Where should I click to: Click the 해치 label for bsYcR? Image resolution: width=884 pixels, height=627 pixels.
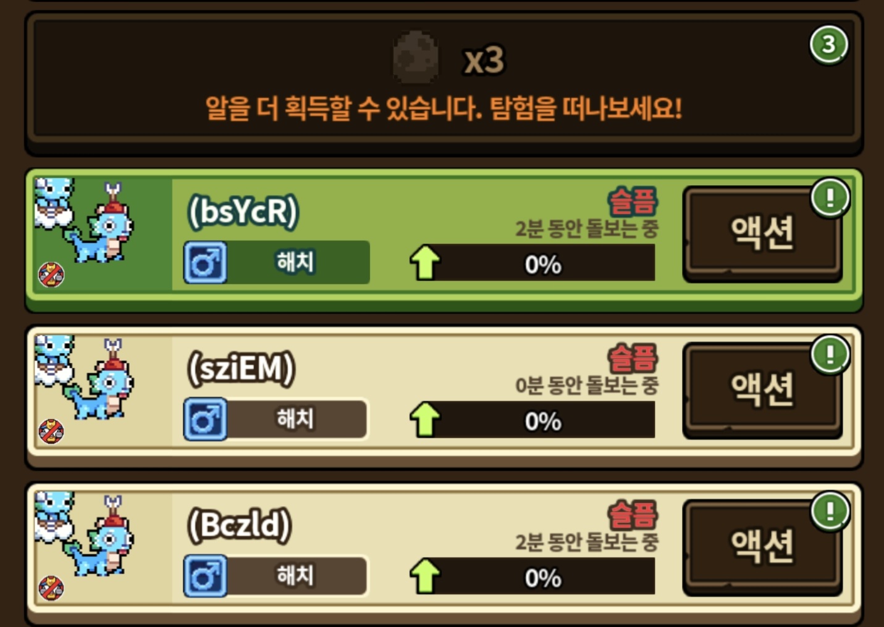coord(295,262)
